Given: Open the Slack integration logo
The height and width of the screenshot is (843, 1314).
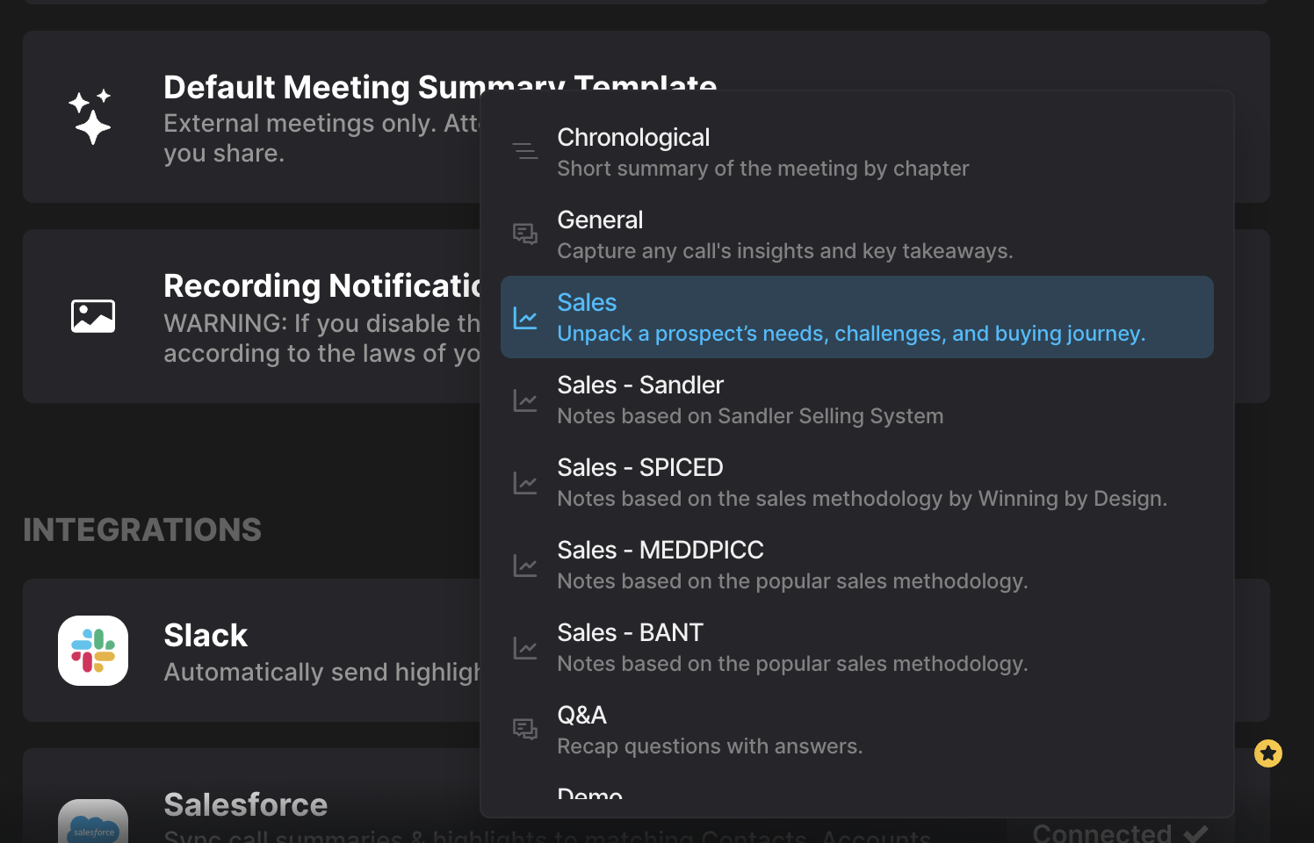Looking at the screenshot, I should [x=93, y=651].
